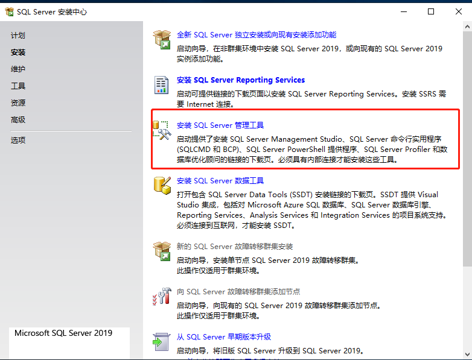Click description starting 启动向导，在非群集环境中安装
The image size is (472, 360).
tap(310, 54)
